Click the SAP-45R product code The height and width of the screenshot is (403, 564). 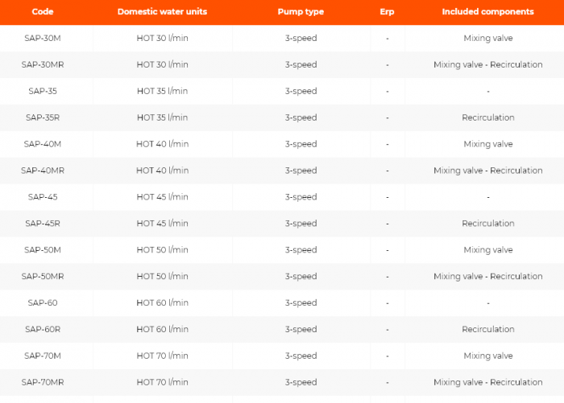pos(43,224)
